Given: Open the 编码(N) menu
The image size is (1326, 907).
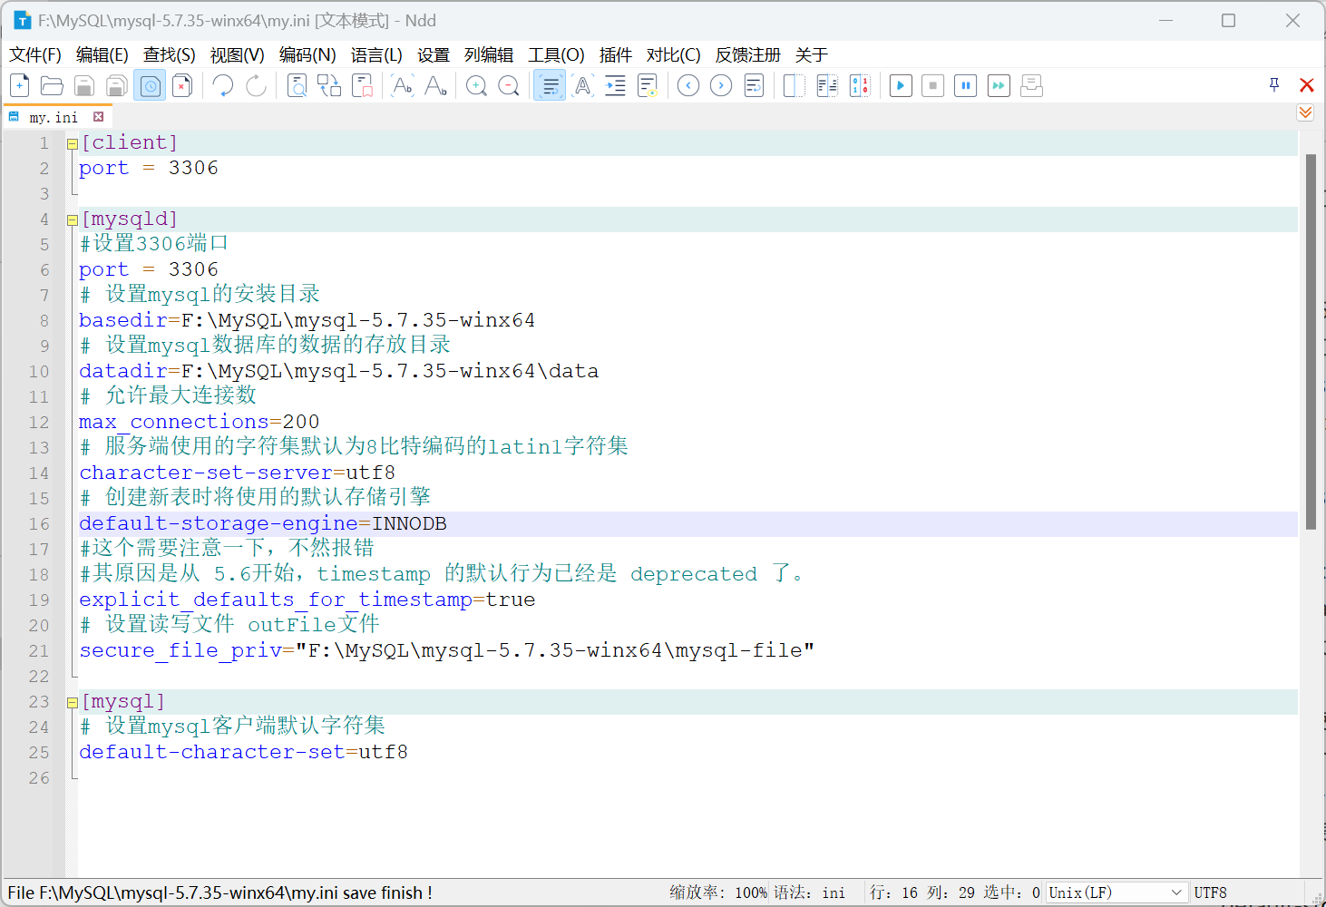Looking at the screenshot, I should tap(307, 55).
